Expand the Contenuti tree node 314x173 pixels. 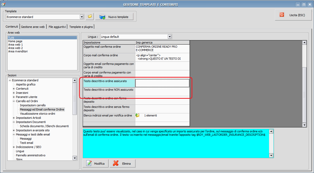(14, 89)
